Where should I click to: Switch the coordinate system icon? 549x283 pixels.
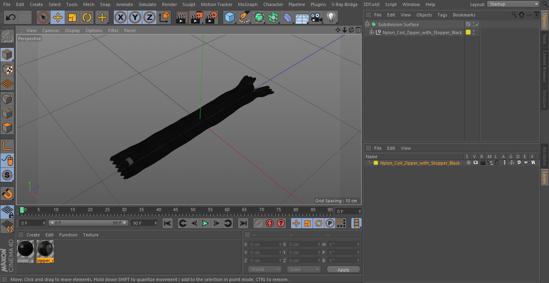[164, 17]
